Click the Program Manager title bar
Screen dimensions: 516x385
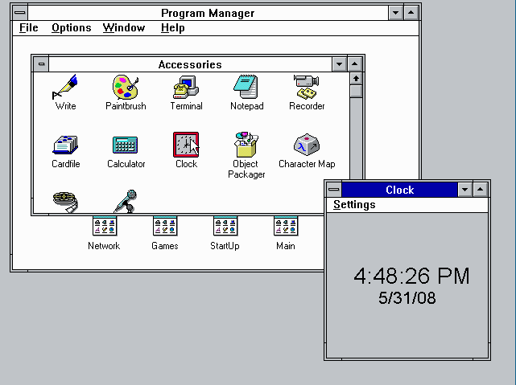208,13
